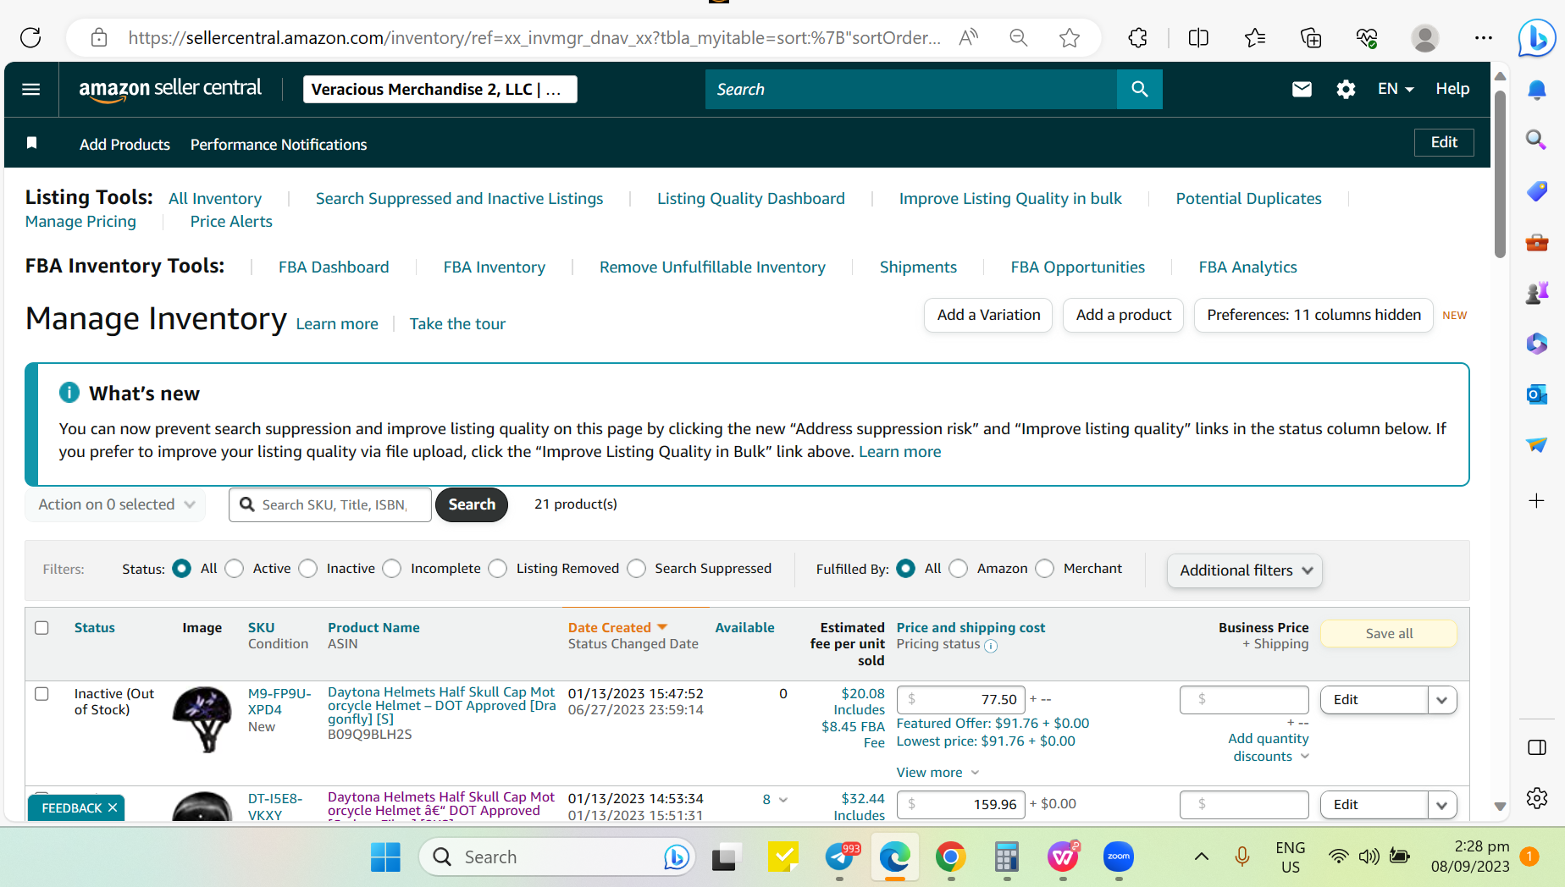Select Amazon under Fulfilled By
The height and width of the screenshot is (887, 1565).
tap(959, 569)
